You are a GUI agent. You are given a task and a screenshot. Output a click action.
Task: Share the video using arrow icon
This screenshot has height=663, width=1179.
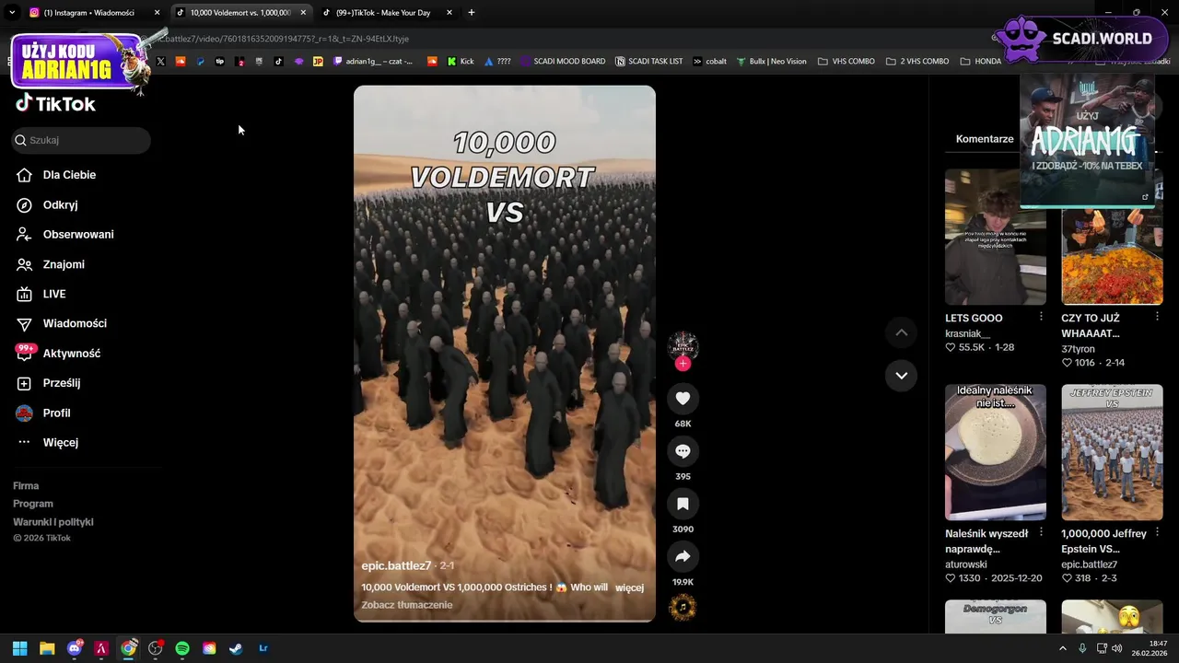click(x=683, y=556)
